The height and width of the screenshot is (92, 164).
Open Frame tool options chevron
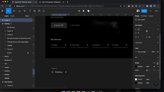(16, 11)
